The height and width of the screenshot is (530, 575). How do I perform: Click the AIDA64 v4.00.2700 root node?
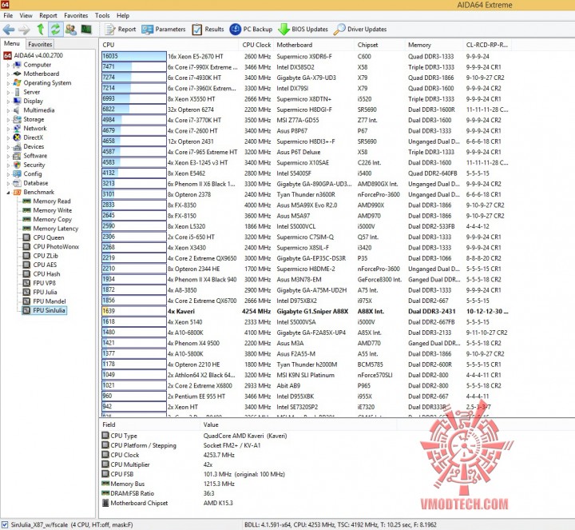pyautogui.click(x=38, y=55)
